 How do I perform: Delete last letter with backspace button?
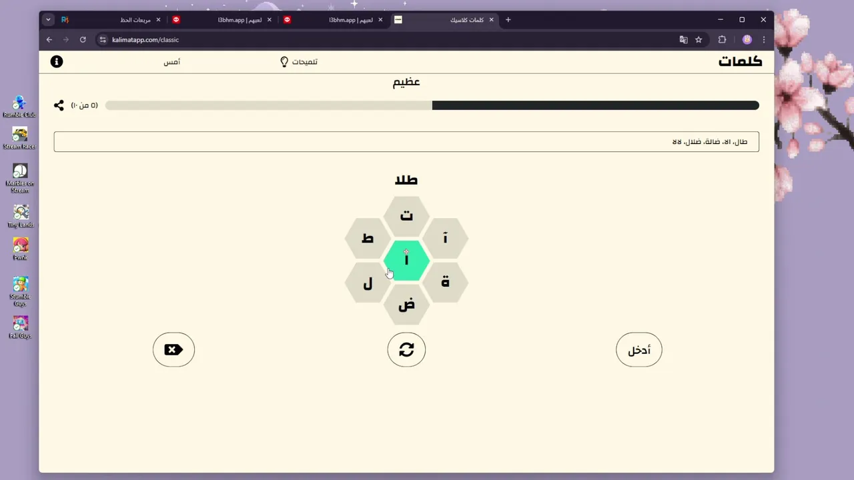(173, 349)
